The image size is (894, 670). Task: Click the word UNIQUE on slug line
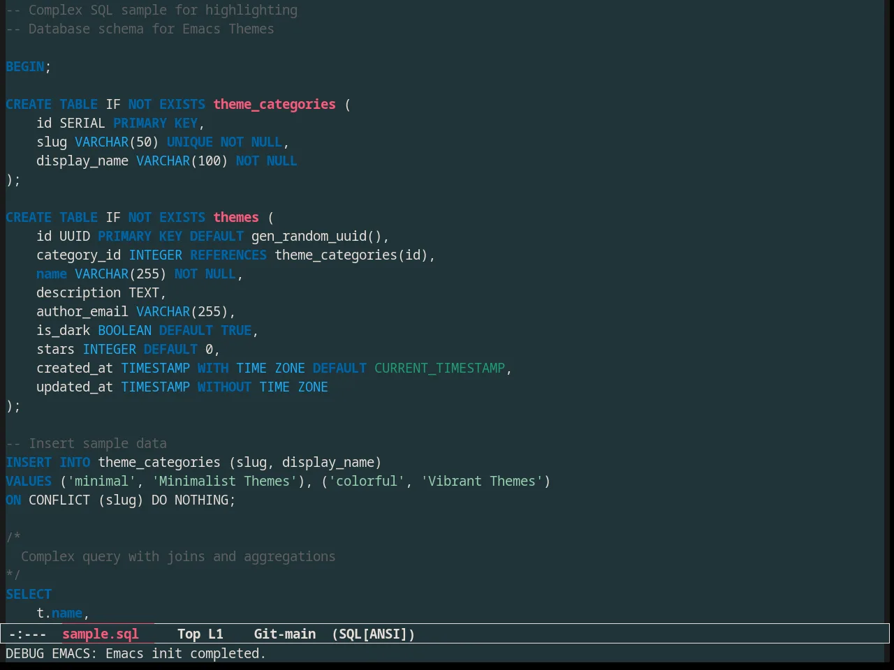(190, 142)
